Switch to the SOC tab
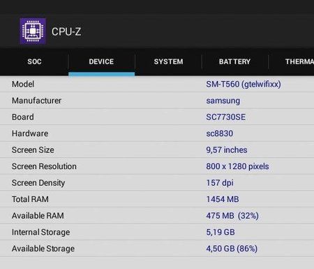 point(34,61)
